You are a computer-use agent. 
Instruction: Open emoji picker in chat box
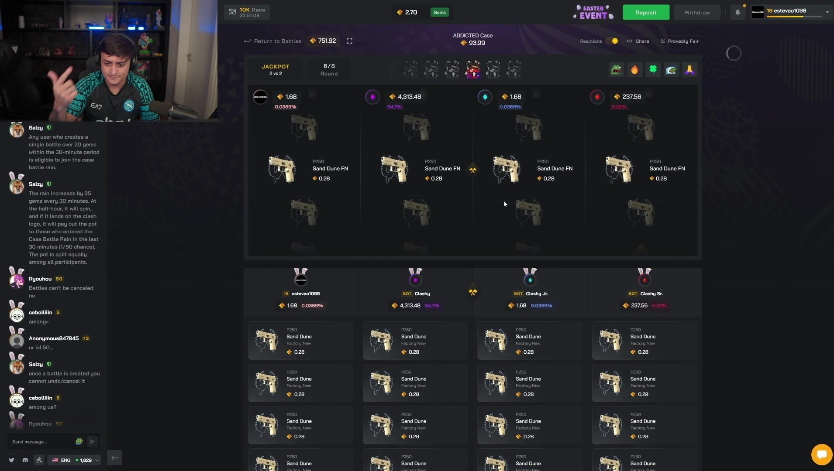[79, 441]
